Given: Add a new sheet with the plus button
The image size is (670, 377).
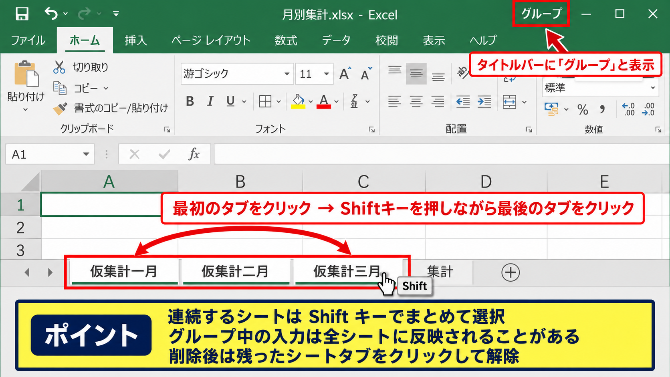Looking at the screenshot, I should pyautogui.click(x=511, y=272).
